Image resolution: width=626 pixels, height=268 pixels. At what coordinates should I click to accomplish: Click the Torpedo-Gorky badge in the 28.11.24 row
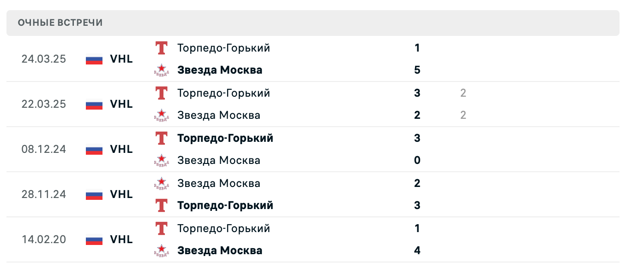pyautogui.click(x=161, y=205)
